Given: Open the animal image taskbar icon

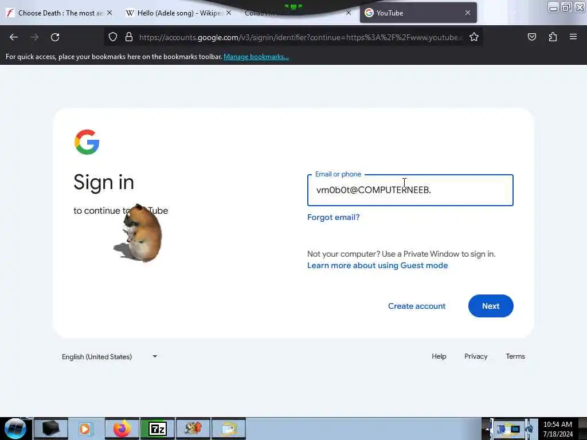Looking at the screenshot, I should coord(193,429).
